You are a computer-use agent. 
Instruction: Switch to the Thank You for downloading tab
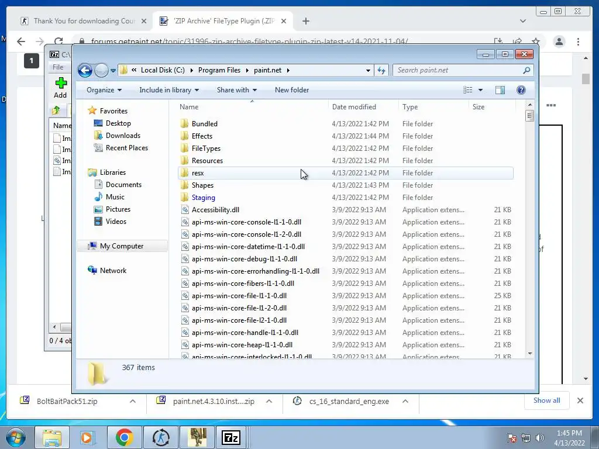click(84, 21)
